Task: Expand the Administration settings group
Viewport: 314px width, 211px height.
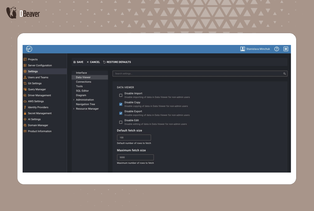Action: point(73,99)
